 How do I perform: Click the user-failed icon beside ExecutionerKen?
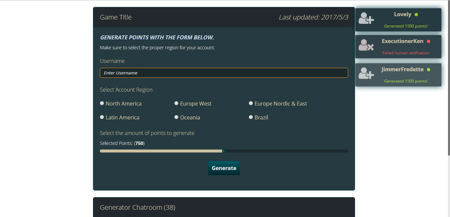(366, 45)
